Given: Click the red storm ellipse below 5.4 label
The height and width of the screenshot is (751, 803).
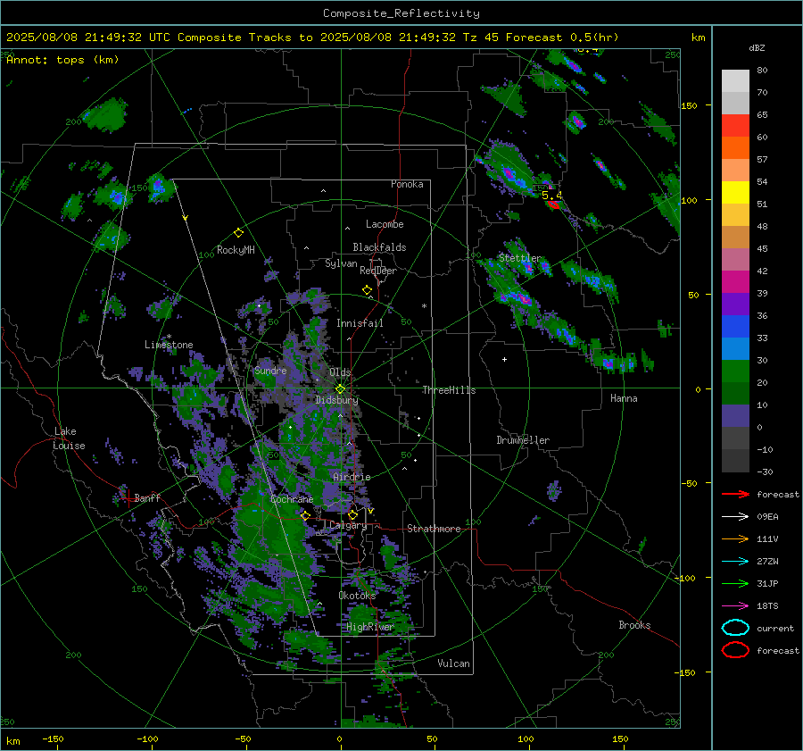Looking at the screenshot, I should [x=553, y=204].
